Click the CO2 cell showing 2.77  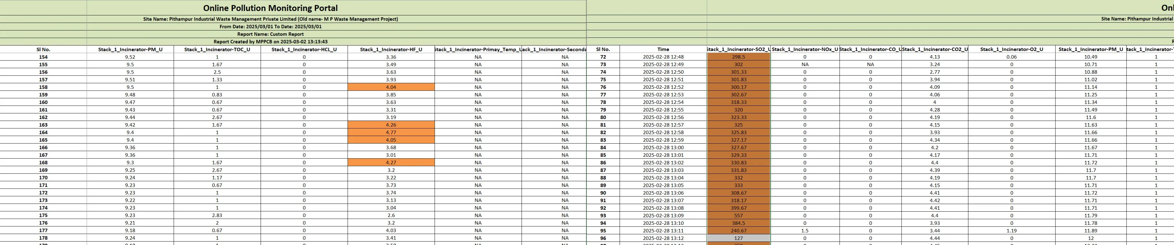[x=934, y=72]
